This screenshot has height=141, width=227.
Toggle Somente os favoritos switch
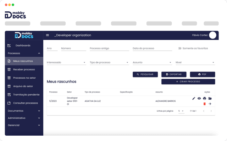tap(180, 48)
